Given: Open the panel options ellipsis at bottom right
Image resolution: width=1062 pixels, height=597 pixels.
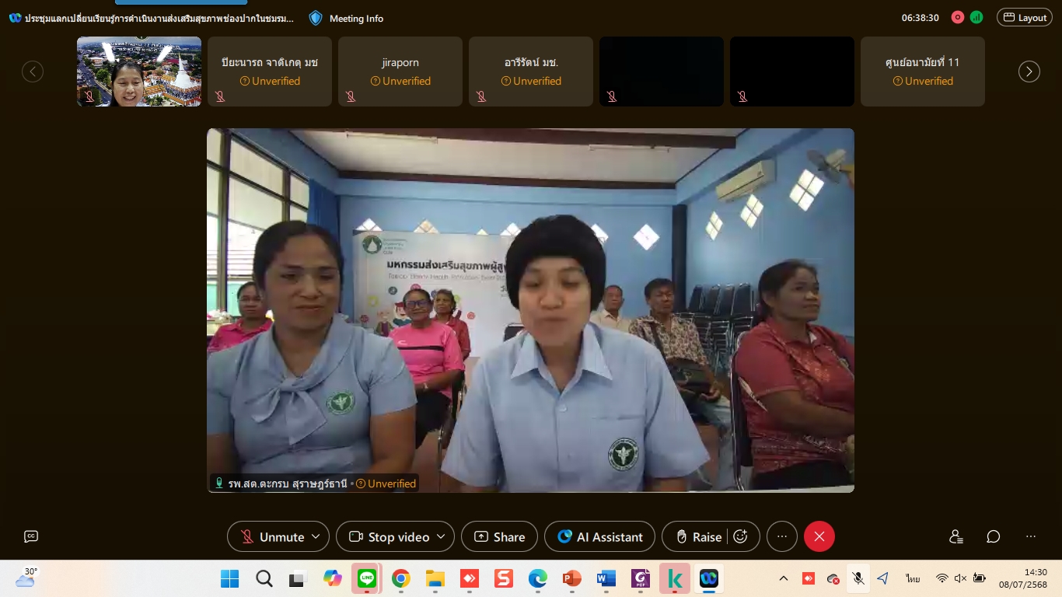Looking at the screenshot, I should [1031, 536].
